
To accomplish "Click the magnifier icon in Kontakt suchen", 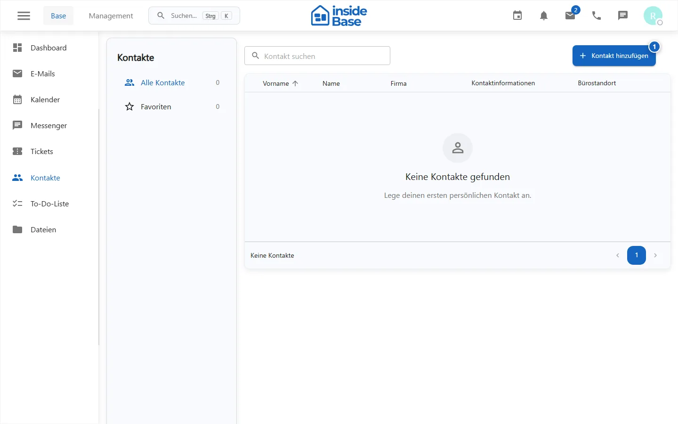I will (x=256, y=56).
